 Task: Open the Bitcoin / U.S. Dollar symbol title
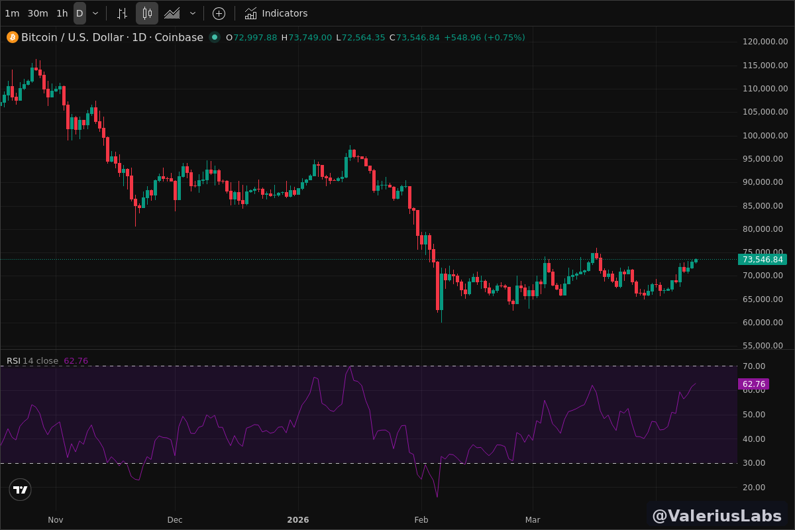coord(72,37)
